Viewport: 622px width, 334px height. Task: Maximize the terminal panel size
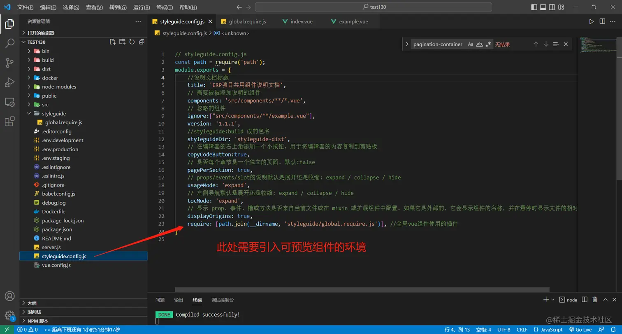point(605,300)
